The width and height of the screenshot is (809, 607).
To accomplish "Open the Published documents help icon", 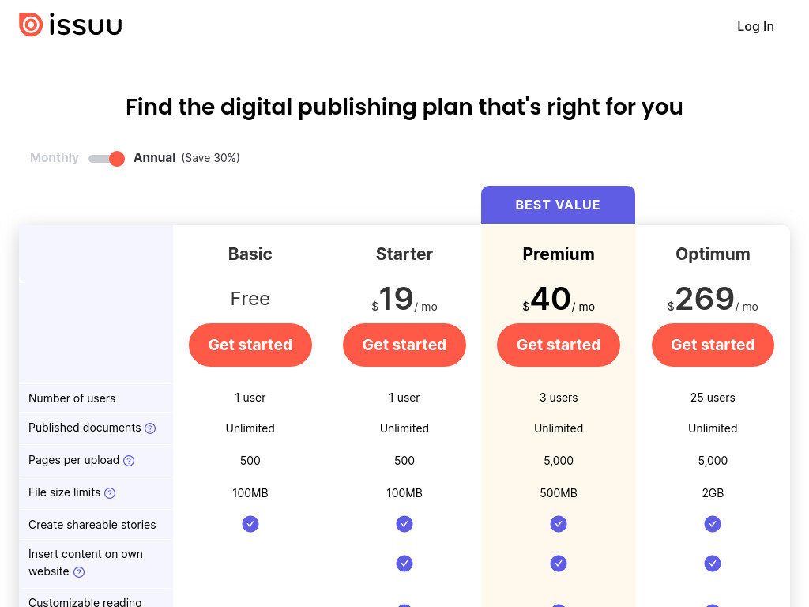I will [x=150, y=428].
